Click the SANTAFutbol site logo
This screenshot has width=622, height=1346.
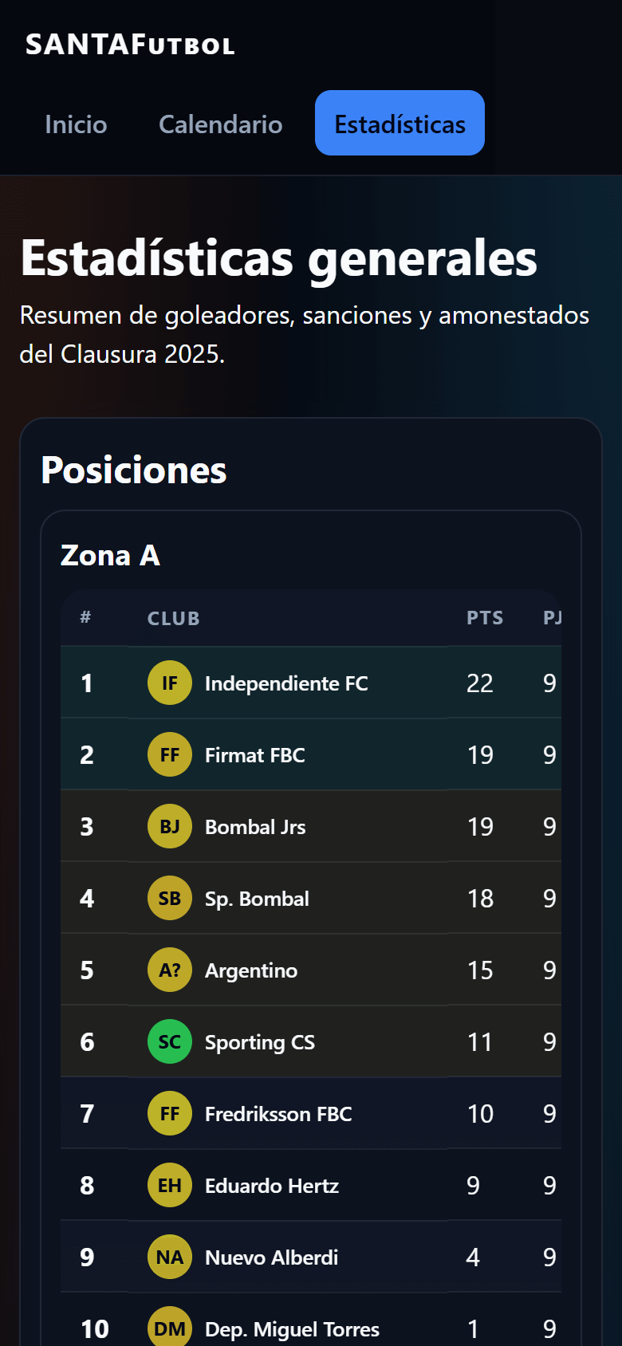[x=130, y=45]
